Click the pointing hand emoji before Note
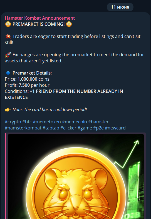 (x=8, y=110)
